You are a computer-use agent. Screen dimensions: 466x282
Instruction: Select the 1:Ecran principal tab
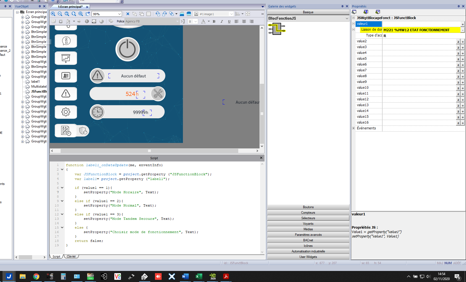click(70, 7)
